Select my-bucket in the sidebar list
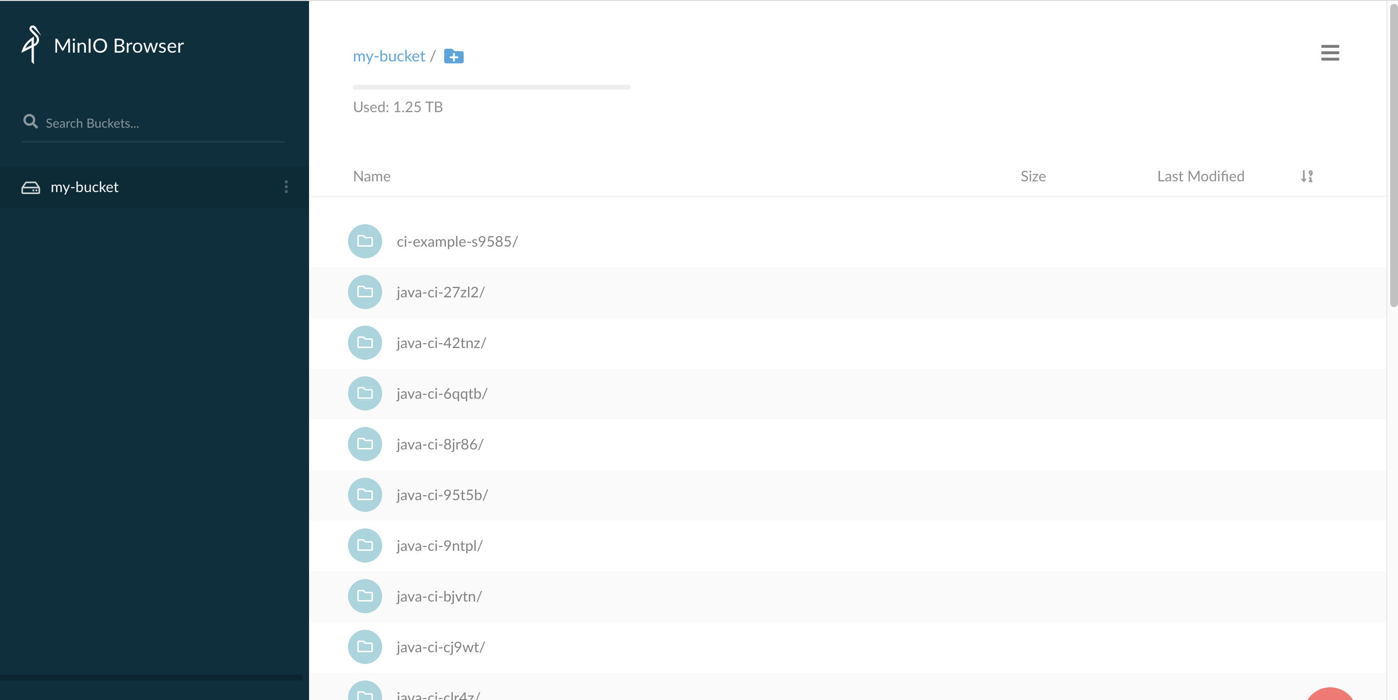This screenshot has width=1398, height=700. (x=85, y=187)
